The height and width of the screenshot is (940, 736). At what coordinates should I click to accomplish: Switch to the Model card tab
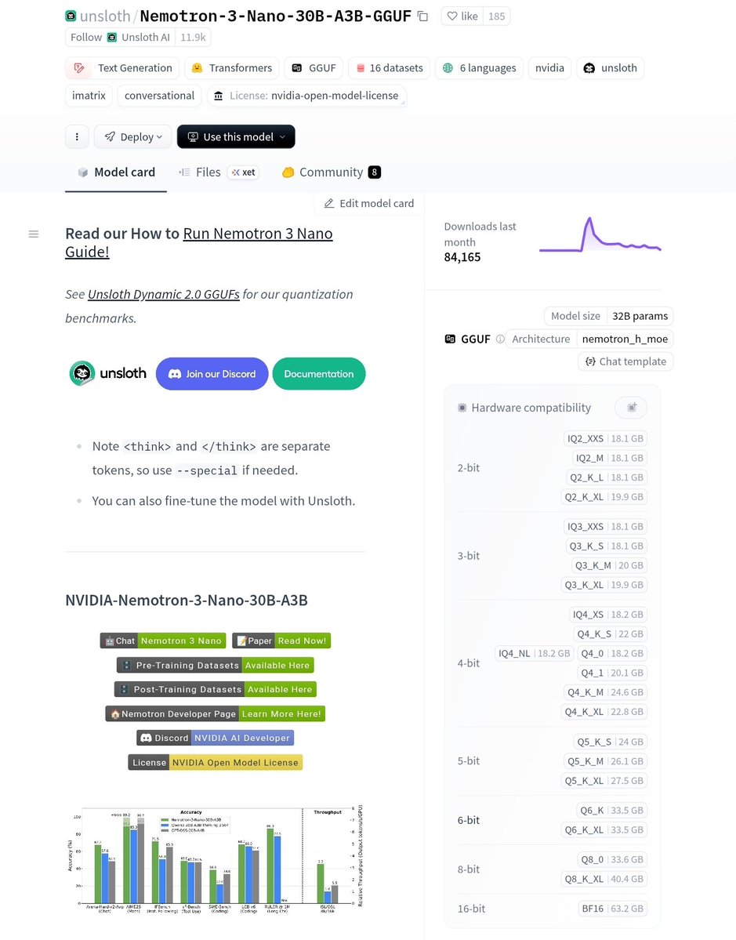116,172
